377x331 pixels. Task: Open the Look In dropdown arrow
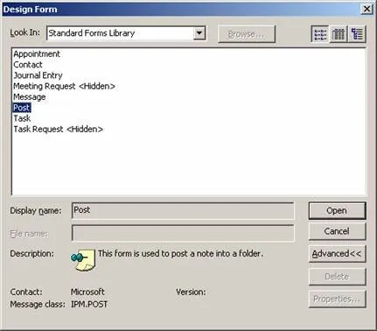[x=199, y=33]
